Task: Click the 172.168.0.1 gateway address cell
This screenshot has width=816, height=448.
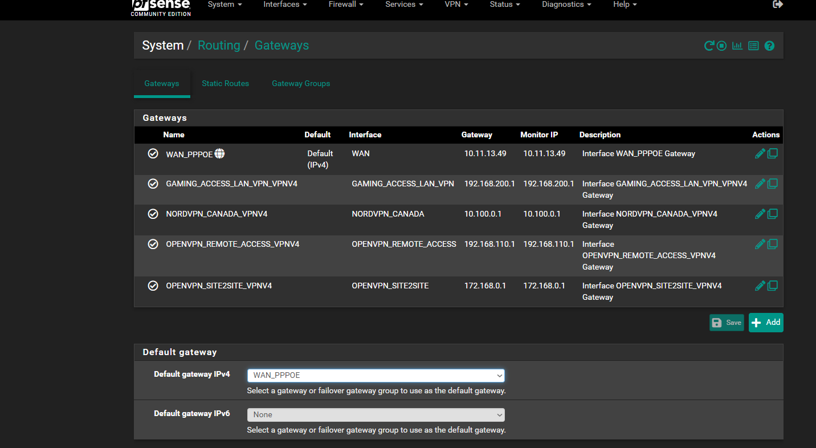Action: (485, 286)
